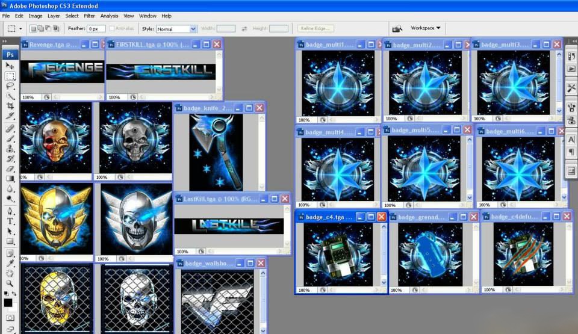This screenshot has height=334, width=578.
Task: Open the Brushes panel icon
Action: pos(571,108)
